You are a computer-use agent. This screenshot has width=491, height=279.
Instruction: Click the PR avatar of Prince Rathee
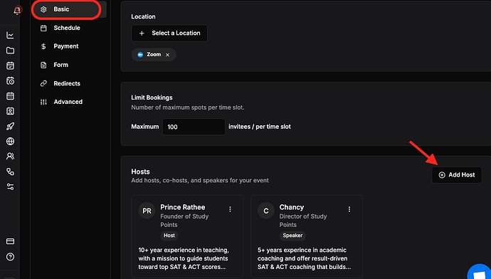pyautogui.click(x=147, y=211)
